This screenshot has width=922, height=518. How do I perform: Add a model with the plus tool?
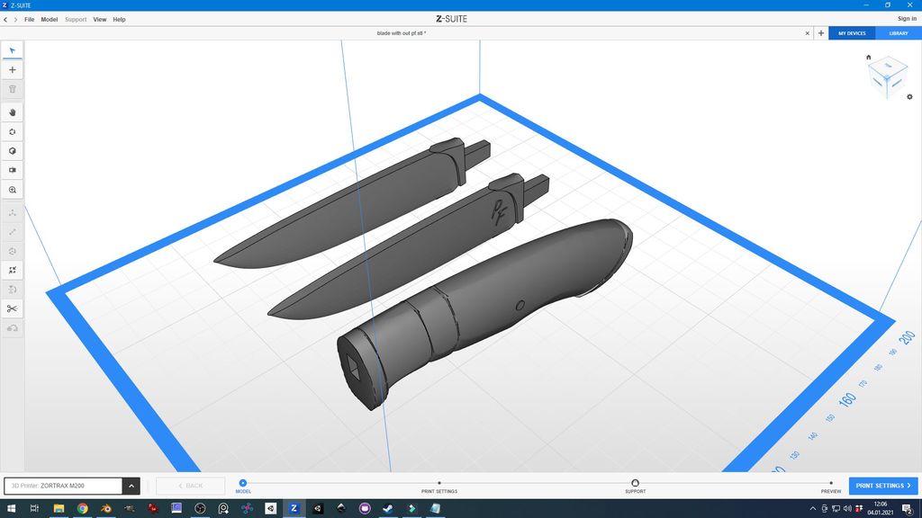click(13, 70)
